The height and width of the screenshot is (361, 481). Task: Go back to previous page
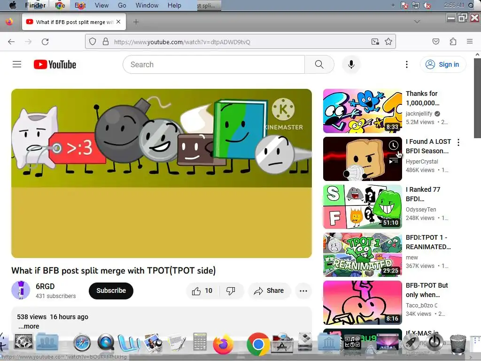11,42
